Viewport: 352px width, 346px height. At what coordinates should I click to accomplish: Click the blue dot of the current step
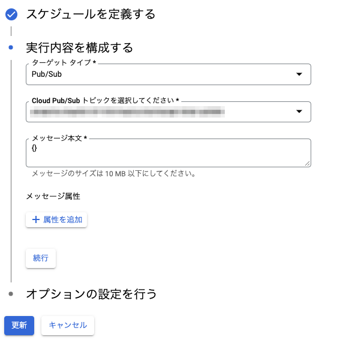pyautogui.click(x=11, y=47)
